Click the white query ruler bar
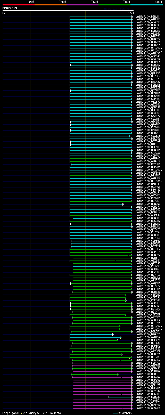This screenshot has width=165, height=415. 68,11
